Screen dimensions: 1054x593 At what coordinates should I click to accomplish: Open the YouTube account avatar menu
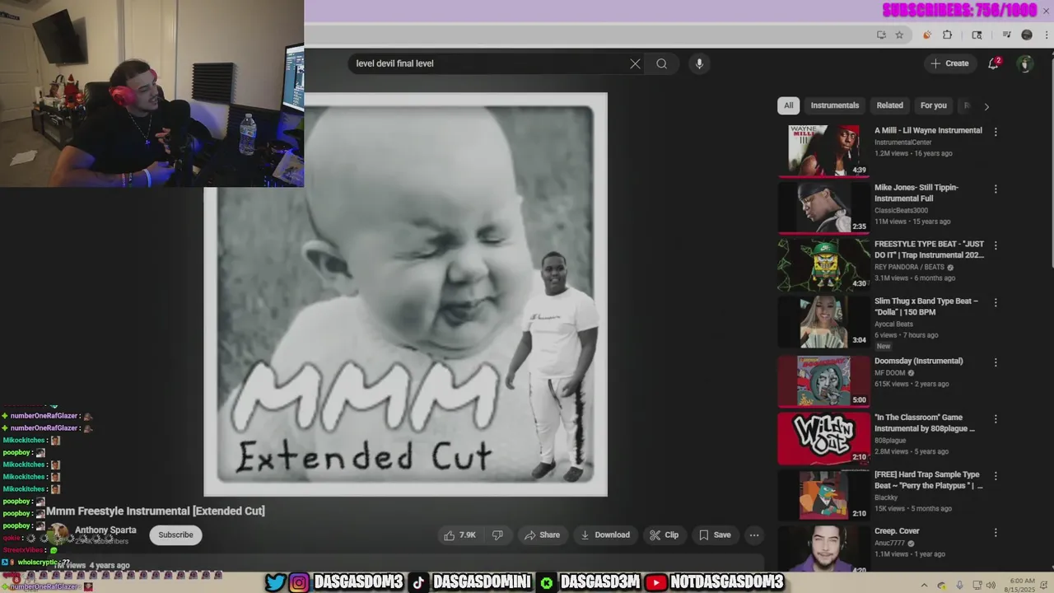point(1025,63)
